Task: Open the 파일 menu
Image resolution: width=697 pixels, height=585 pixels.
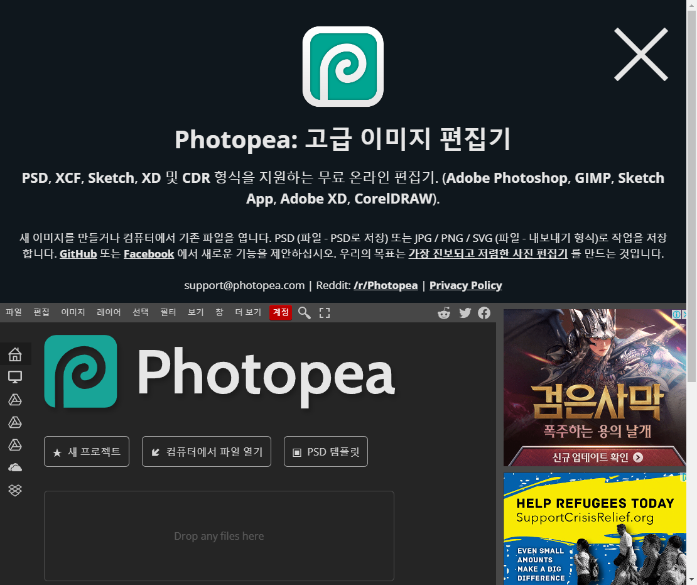Action: tap(14, 312)
